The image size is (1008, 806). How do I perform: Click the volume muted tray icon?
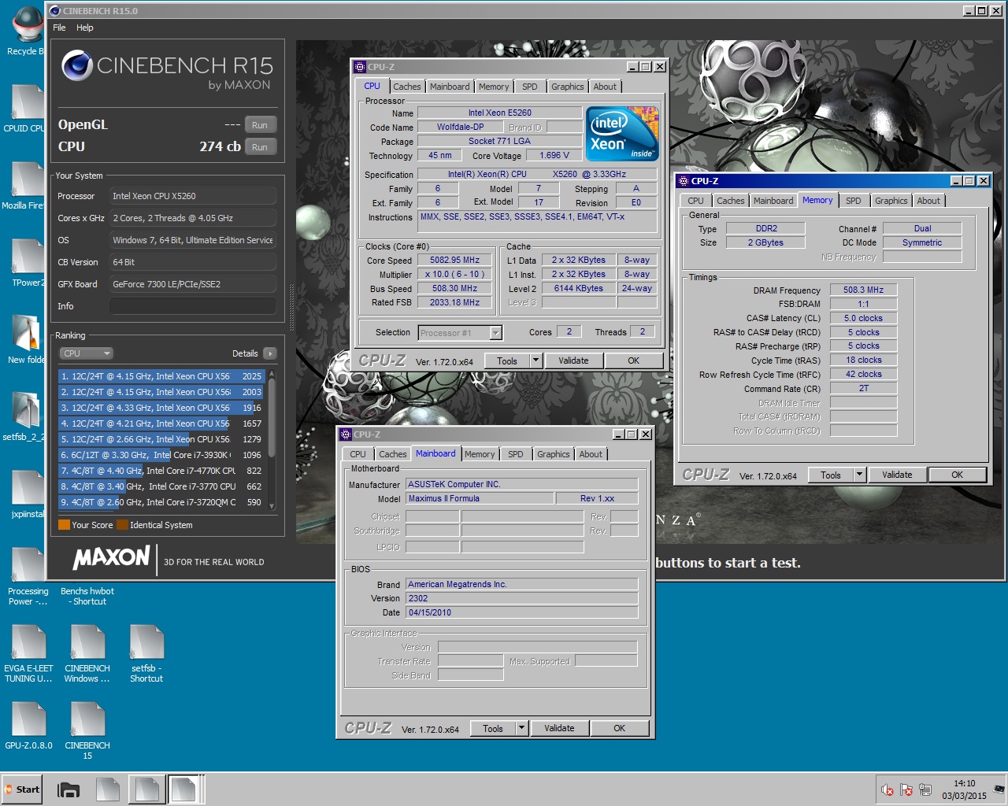pos(888,789)
